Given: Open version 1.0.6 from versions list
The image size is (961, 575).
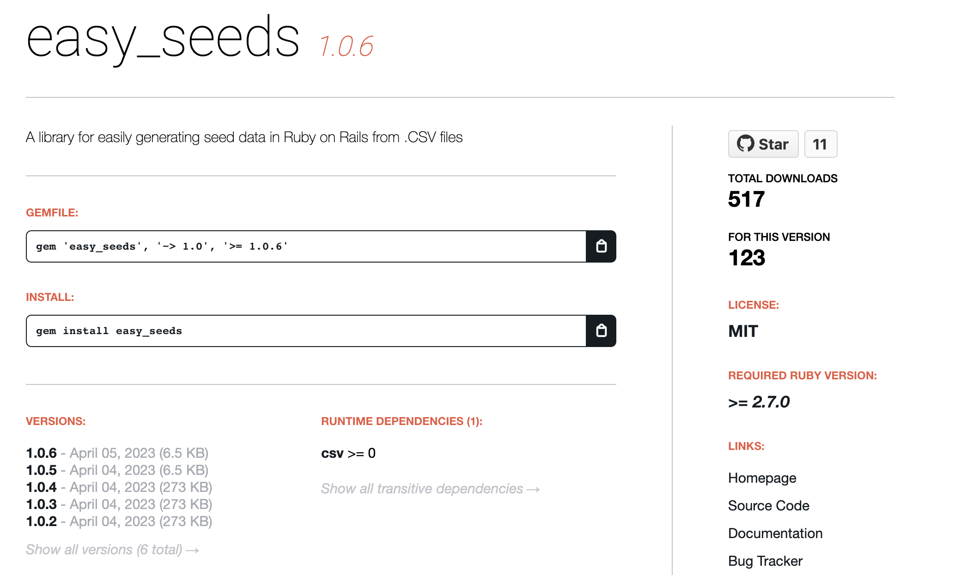Looking at the screenshot, I should 42,453.
